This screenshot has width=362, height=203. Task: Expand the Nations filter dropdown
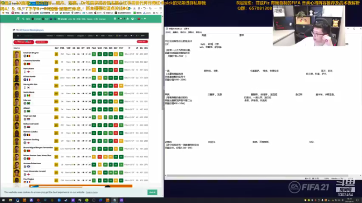click(71, 36)
